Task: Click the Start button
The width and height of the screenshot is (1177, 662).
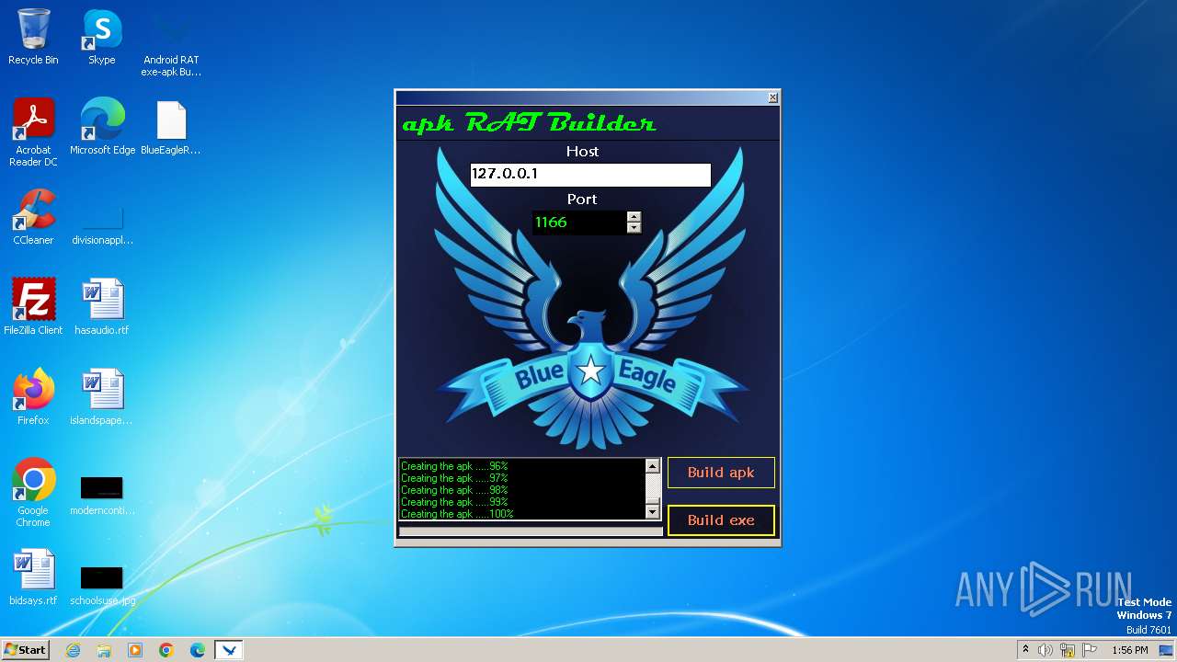Action: (x=25, y=650)
